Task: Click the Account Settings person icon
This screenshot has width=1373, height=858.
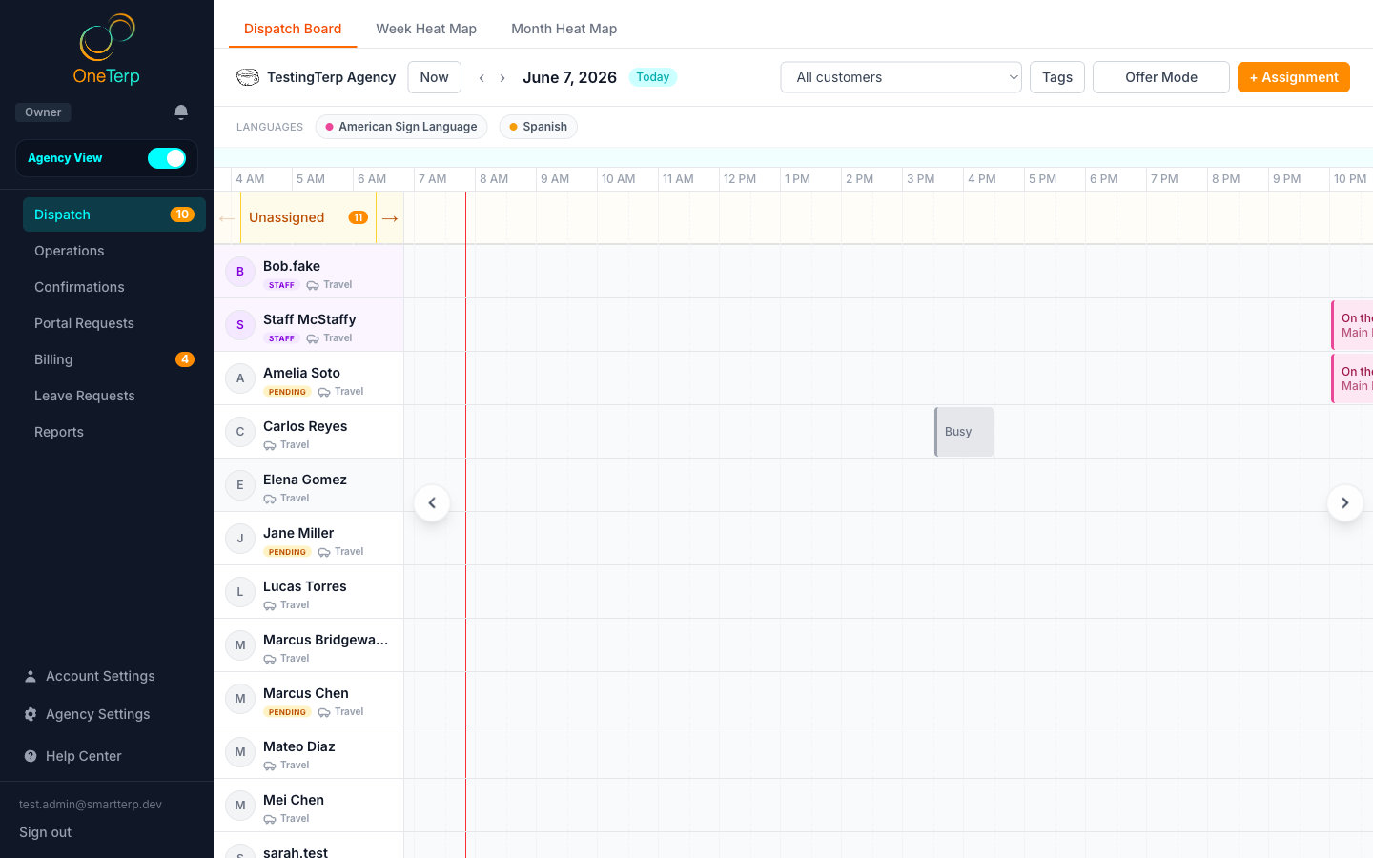Action: click(31, 676)
